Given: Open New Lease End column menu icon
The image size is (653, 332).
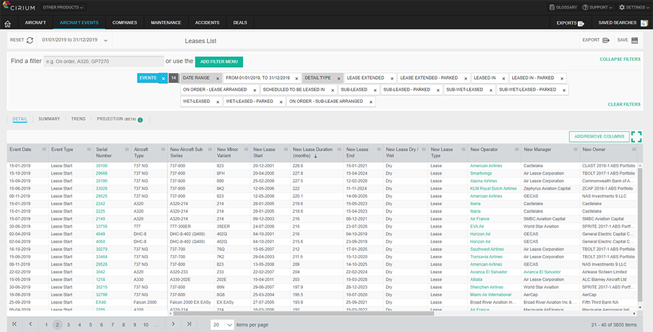Looking at the screenshot, I should point(378,150).
